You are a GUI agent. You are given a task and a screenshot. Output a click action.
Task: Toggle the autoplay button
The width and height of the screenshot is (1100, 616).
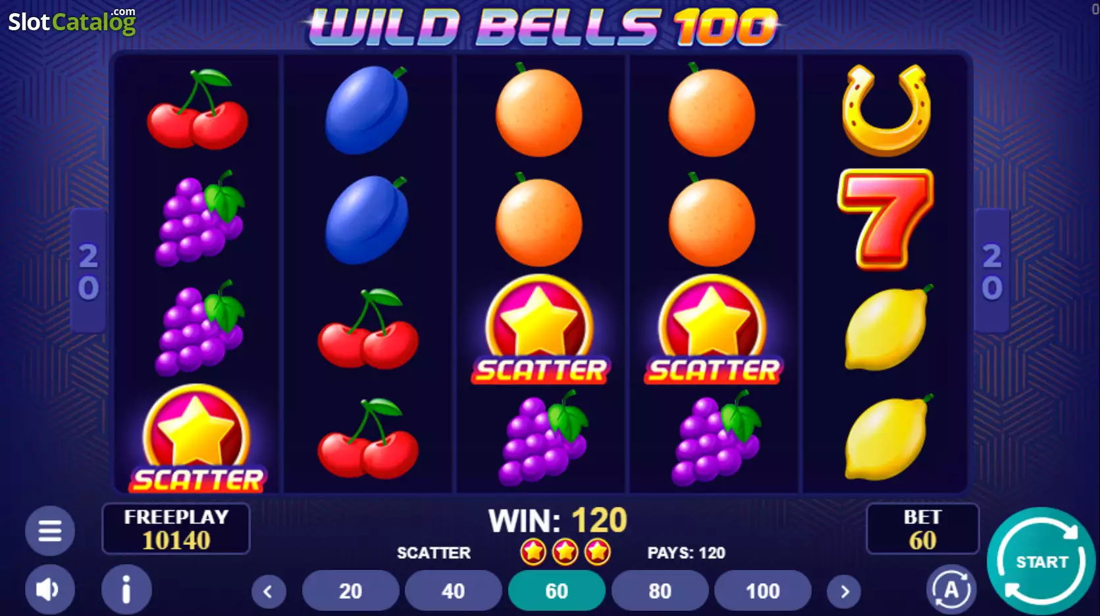click(x=951, y=589)
